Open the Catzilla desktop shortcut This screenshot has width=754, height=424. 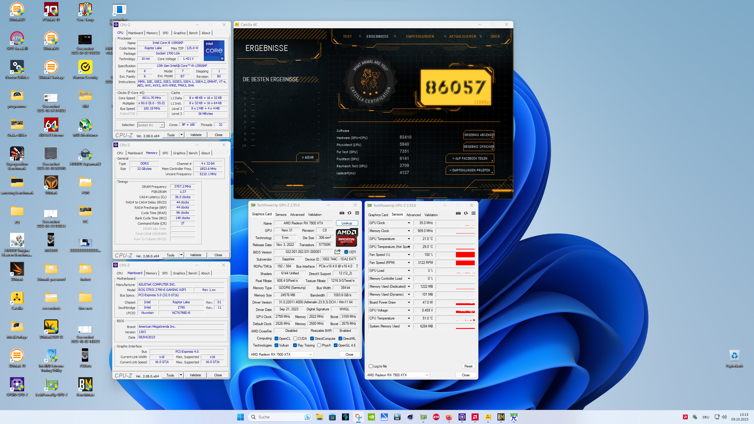[x=17, y=300]
